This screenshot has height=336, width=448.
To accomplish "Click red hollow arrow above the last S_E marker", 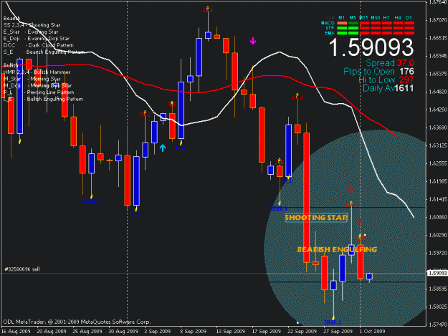I will (x=359, y=223).
